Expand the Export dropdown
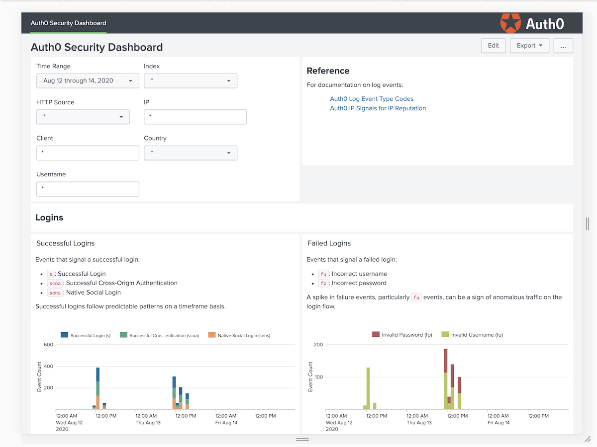 tap(529, 45)
